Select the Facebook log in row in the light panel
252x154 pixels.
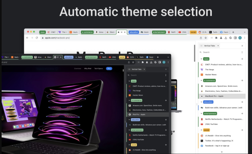[x=222, y=146]
